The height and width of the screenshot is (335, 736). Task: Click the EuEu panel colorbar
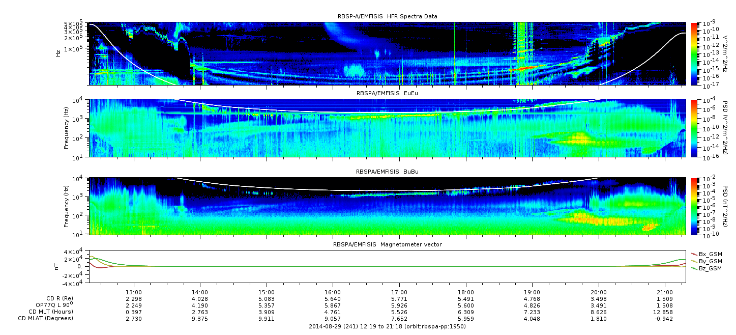694,128
